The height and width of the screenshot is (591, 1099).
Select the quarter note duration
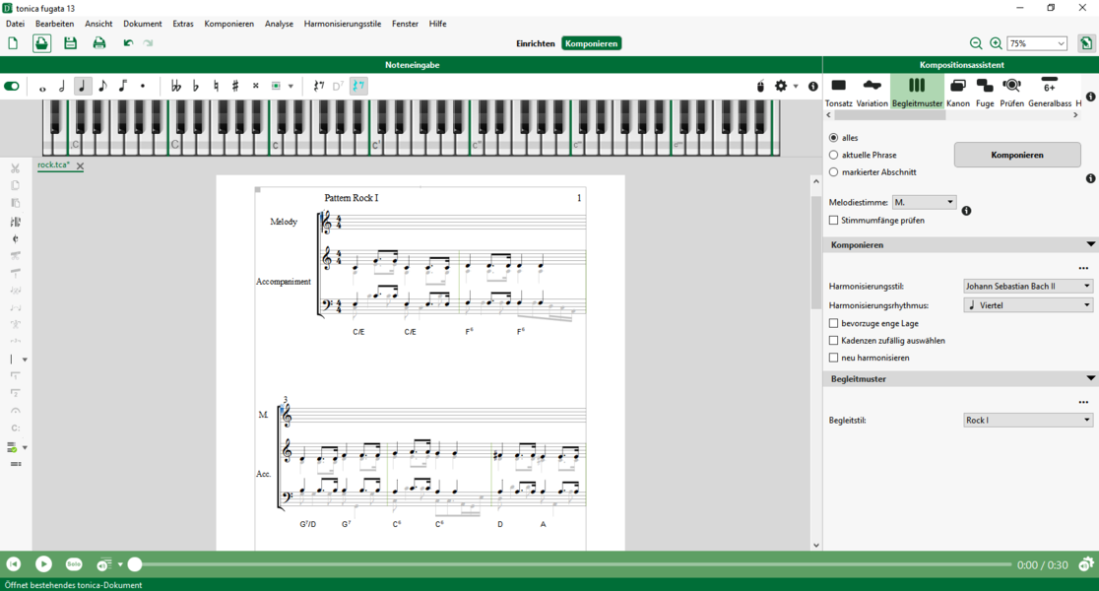click(83, 87)
